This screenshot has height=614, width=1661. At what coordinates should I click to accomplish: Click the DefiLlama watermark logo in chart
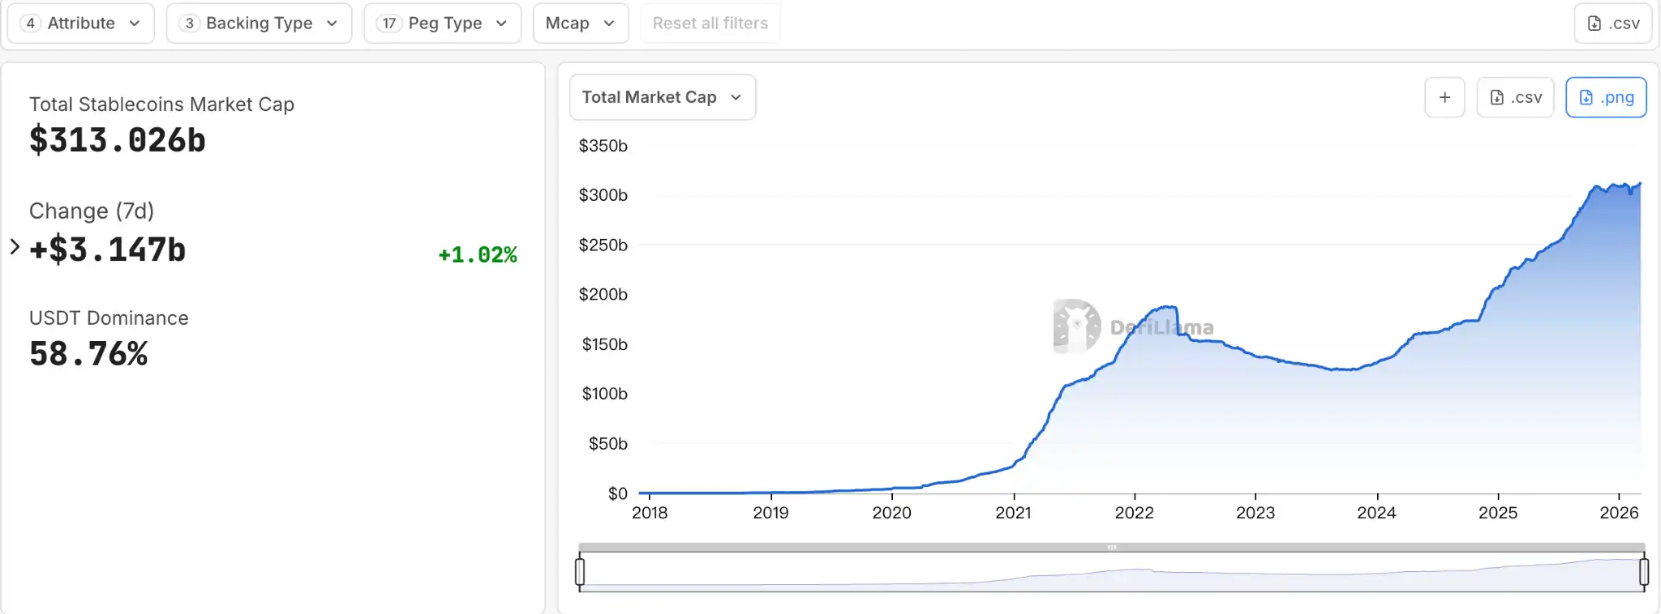tap(1077, 326)
